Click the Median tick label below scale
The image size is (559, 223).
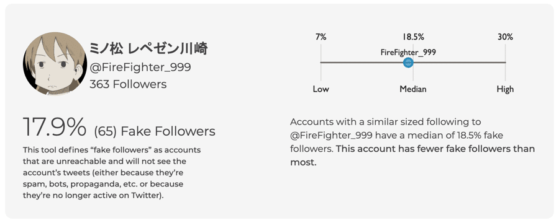pyautogui.click(x=413, y=89)
